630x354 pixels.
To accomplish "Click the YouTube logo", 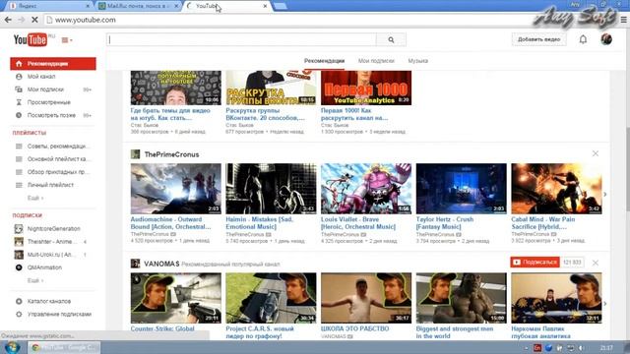I will tap(31, 39).
